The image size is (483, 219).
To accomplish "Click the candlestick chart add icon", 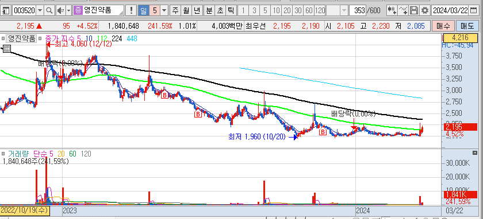I will pyautogui.click(x=392, y=11).
